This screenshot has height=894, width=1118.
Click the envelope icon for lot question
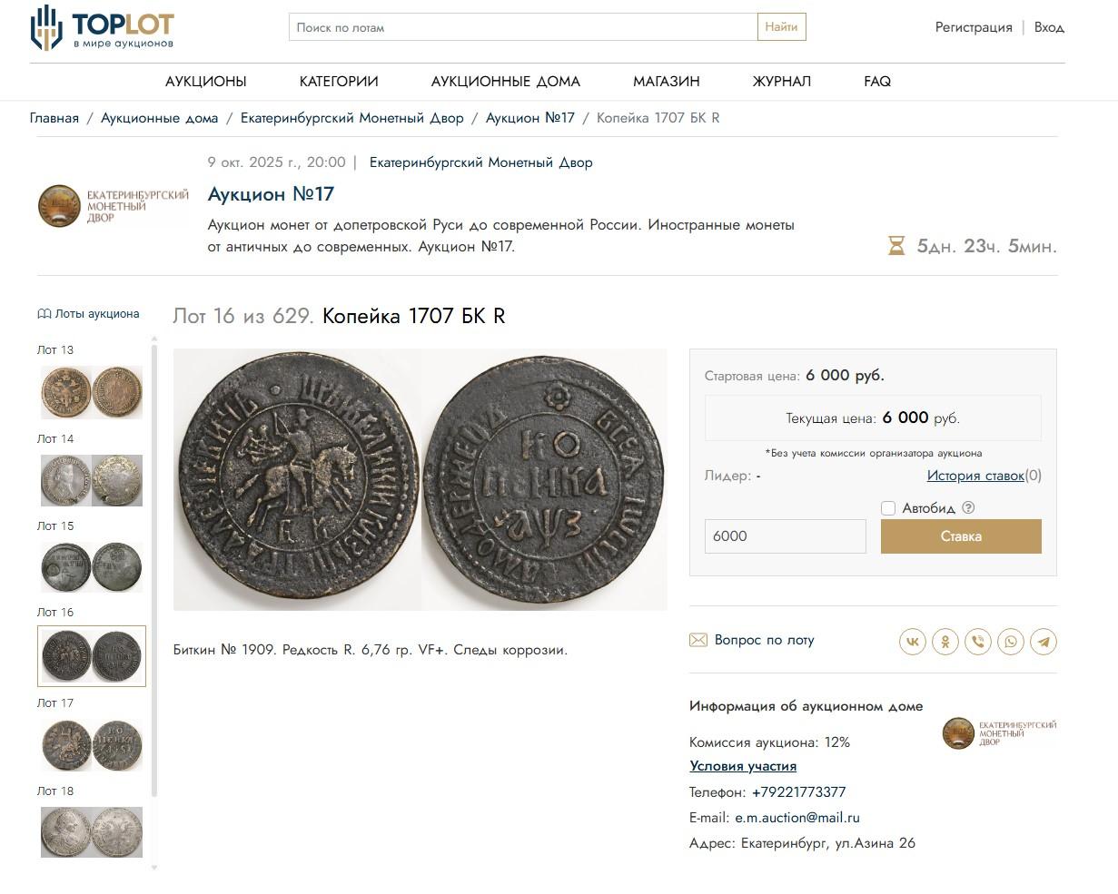tap(698, 640)
